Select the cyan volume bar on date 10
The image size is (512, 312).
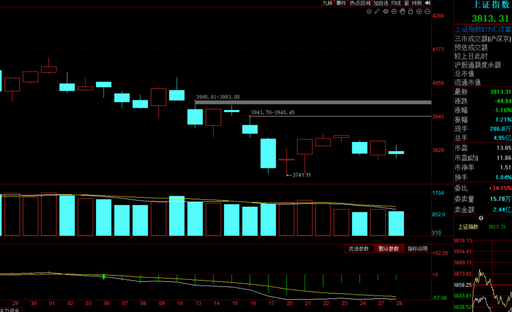pyautogui.click(x=177, y=216)
